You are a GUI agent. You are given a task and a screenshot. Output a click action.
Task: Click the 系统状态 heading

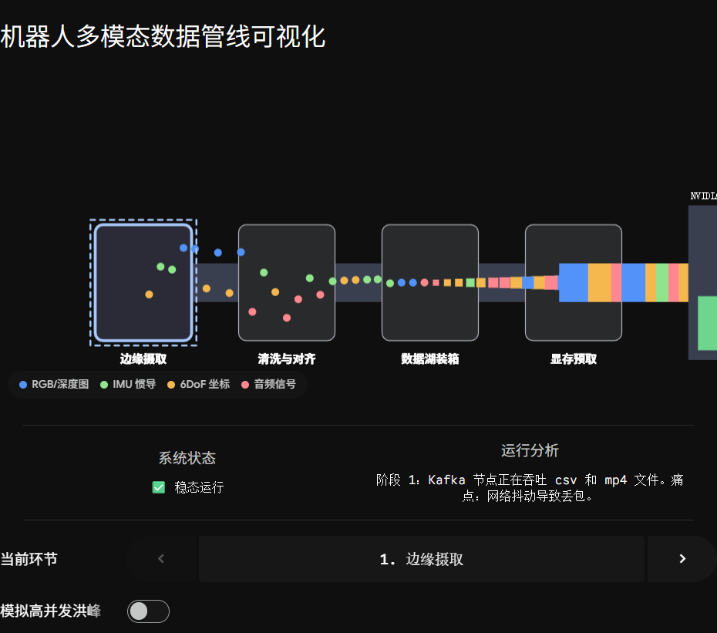pos(187,458)
